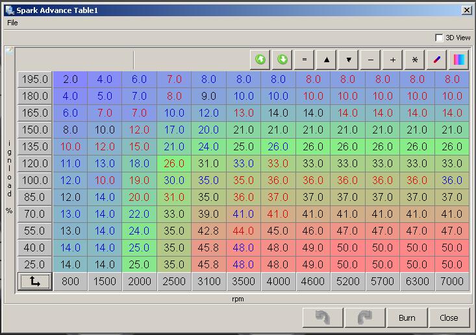Click the green up arrow toolbar icon
This screenshot has width=476, height=335.
260,60
